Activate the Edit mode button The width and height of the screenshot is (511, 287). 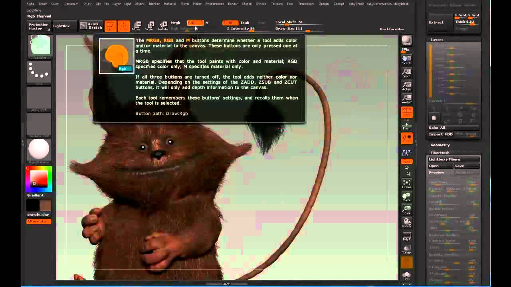[111, 26]
